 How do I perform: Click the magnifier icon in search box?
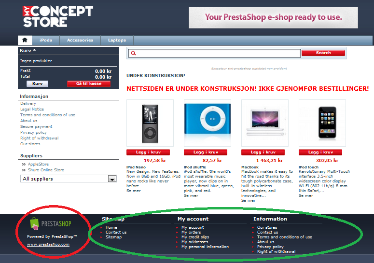(x=133, y=53)
